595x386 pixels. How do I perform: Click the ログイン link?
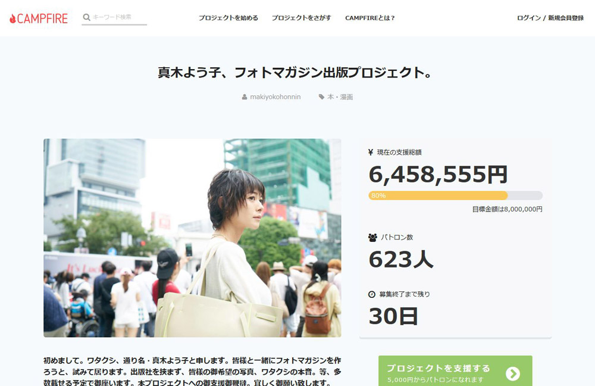tap(528, 18)
